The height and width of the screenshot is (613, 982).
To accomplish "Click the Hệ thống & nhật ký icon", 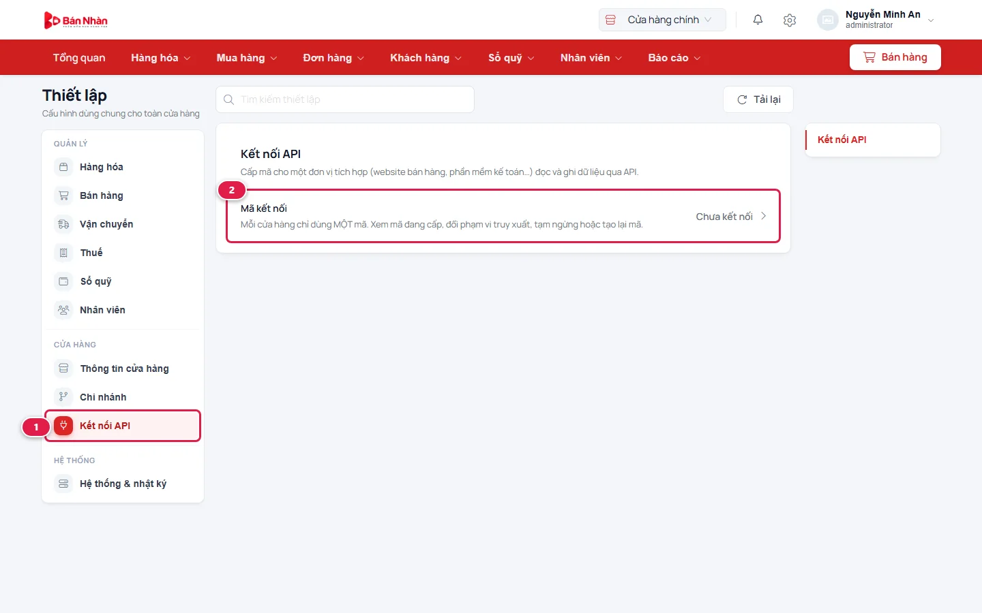I will (63, 484).
